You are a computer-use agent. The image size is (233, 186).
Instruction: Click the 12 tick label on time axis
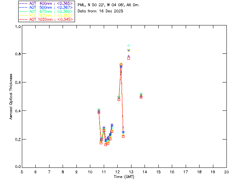pos(117,172)
